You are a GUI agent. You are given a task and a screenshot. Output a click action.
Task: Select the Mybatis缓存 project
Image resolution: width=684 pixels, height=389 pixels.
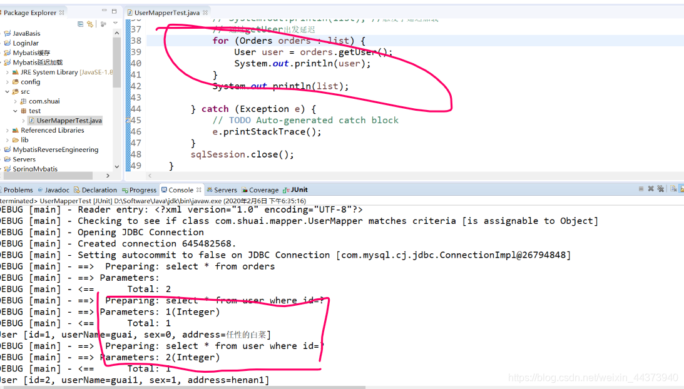click(x=27, y=53)
